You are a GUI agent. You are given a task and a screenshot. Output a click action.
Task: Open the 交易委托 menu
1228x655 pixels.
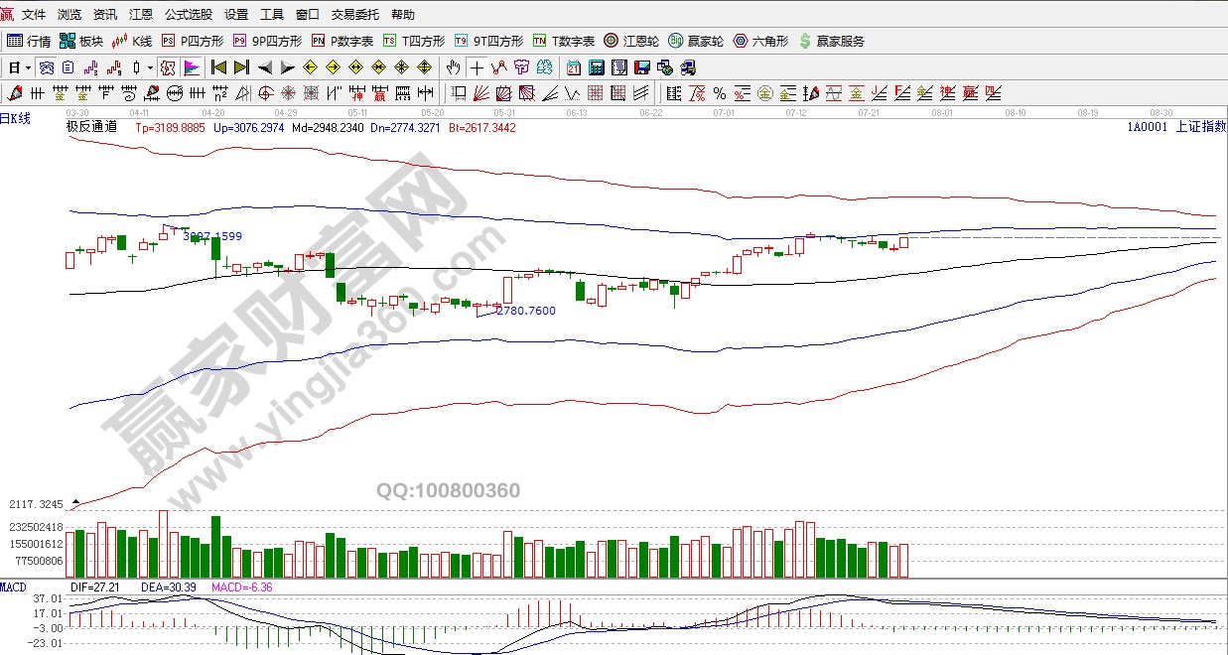[x=355, y=15]
